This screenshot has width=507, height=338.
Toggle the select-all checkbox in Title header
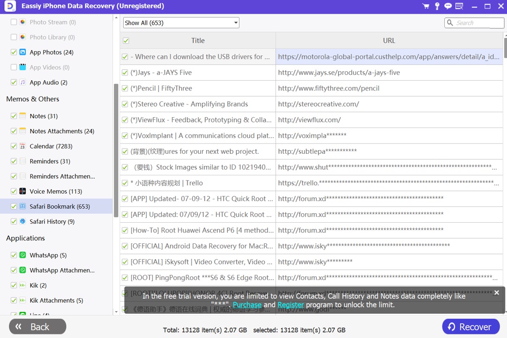(126, 41)
